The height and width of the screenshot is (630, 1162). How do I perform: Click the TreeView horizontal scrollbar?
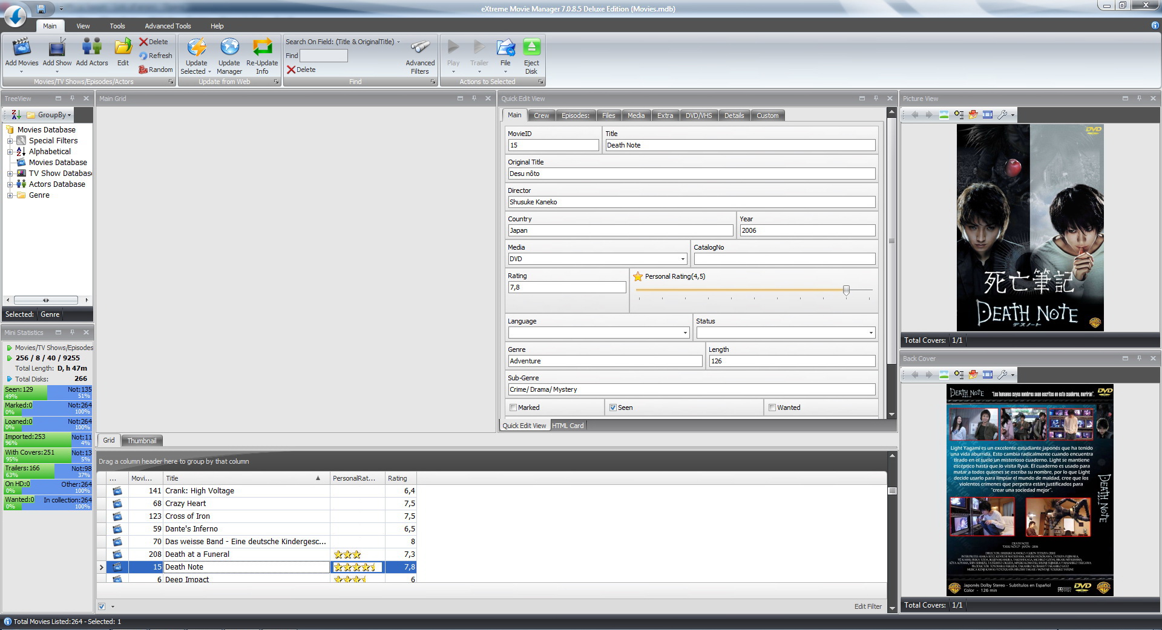tap(46, 300)
